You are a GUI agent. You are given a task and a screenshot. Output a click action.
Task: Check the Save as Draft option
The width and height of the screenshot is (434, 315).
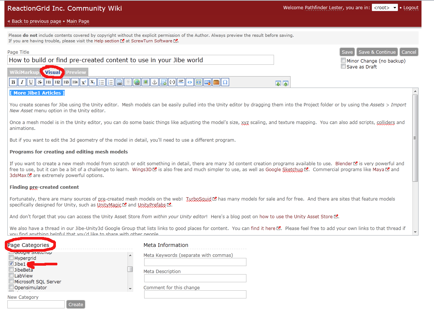(343, 67)
